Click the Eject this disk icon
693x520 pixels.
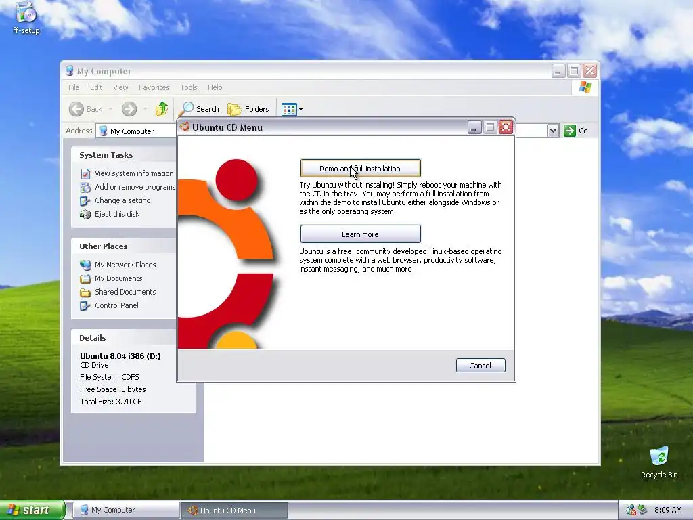pos(85,215)
